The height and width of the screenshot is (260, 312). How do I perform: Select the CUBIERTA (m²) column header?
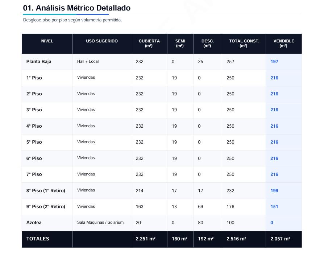coord(149,44)
